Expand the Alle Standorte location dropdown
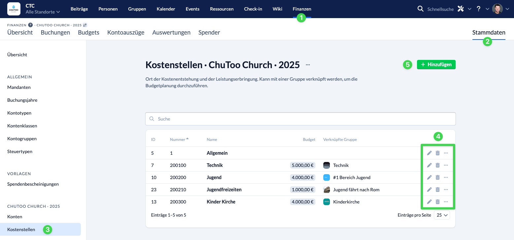This screenshot has height=240, width=514. point(43,12)
